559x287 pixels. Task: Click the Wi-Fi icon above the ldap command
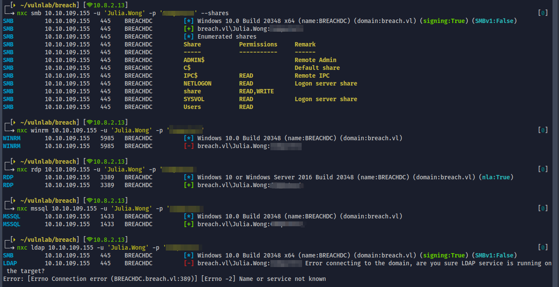point(90,240)
